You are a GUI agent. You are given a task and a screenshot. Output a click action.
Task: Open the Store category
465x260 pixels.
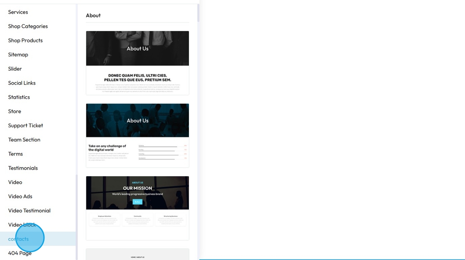(x=15, y=112)
